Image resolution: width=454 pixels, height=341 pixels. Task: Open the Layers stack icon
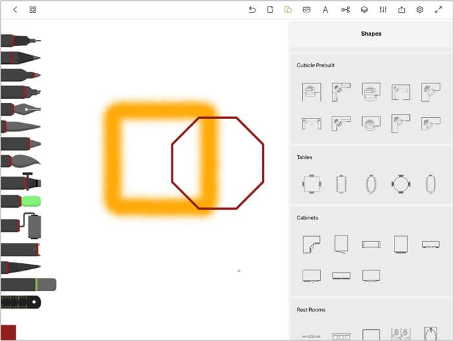point(364,10)
